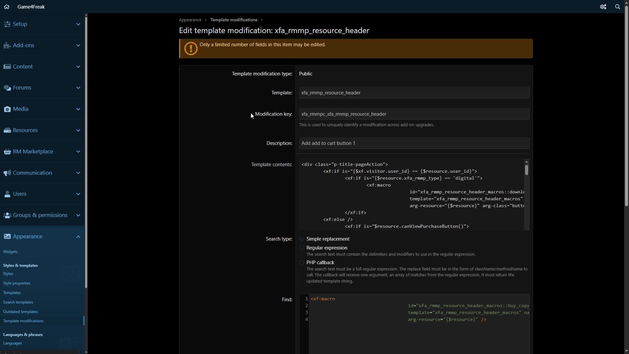Click the orange warning exclamation icon
629x354 pixels.
coord(191,49)
